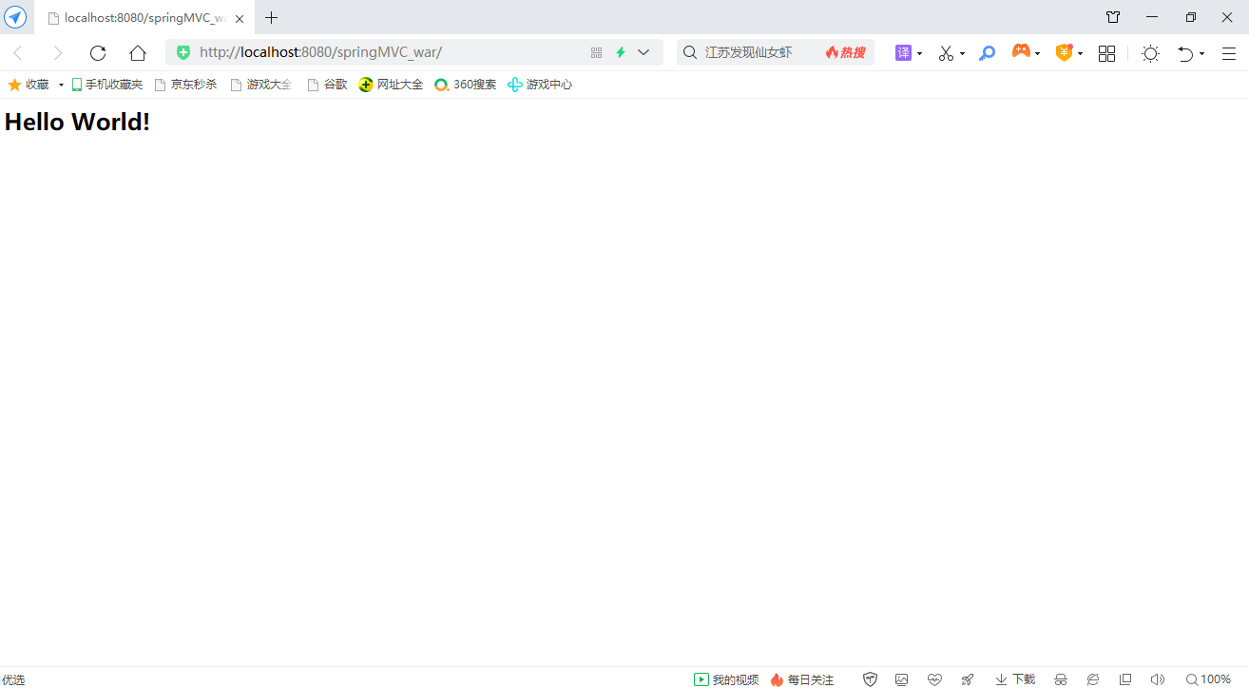Image resolution: width=1249 pixels, height=688 pixels.
Task: Toggle the speed mode lightning icon
Action: pos(621,53)
